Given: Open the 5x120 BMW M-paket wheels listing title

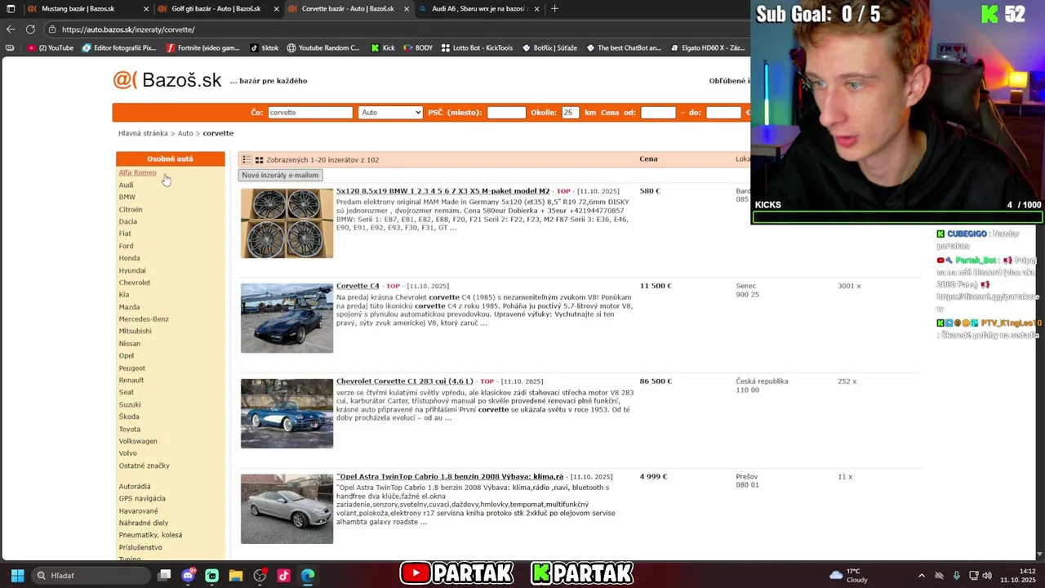Looking at the screenshot, I should pyautogui.click(x=442, y=191).
